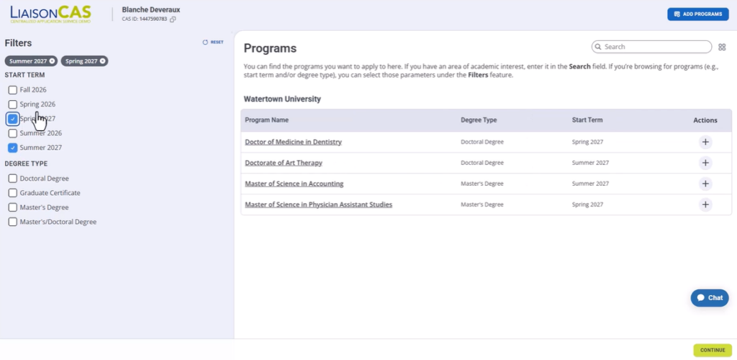Check the Fall 2026 start term
The width and height of the screenshot is (737, 360).
(13, 90)
